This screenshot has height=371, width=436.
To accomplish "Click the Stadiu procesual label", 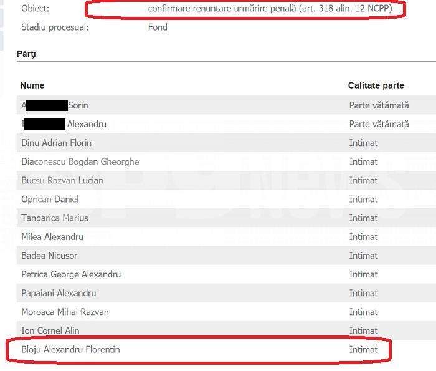I will 54,27.
